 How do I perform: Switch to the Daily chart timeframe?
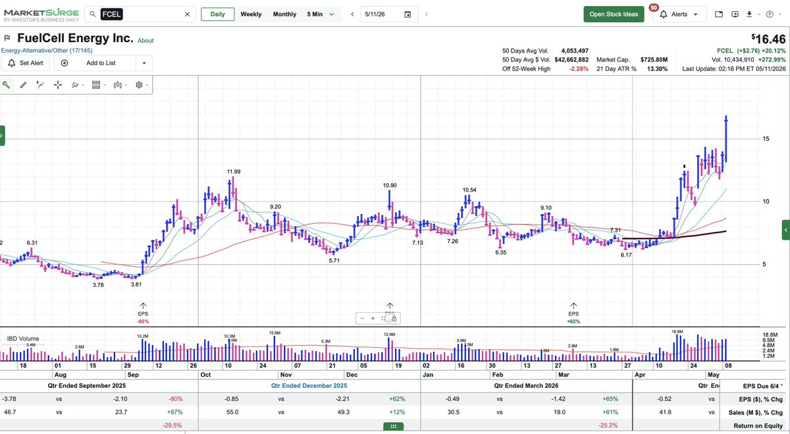click(x=217, y=14)
